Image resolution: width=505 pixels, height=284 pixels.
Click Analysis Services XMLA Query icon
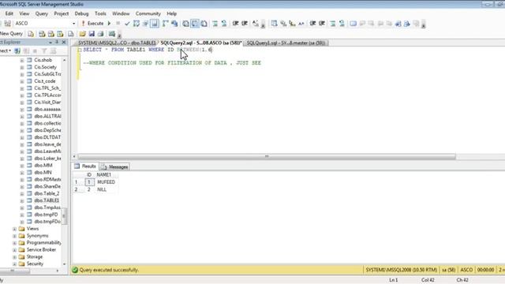60,33
